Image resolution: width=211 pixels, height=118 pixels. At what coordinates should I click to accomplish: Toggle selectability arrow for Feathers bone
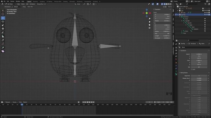coord(205,29)
